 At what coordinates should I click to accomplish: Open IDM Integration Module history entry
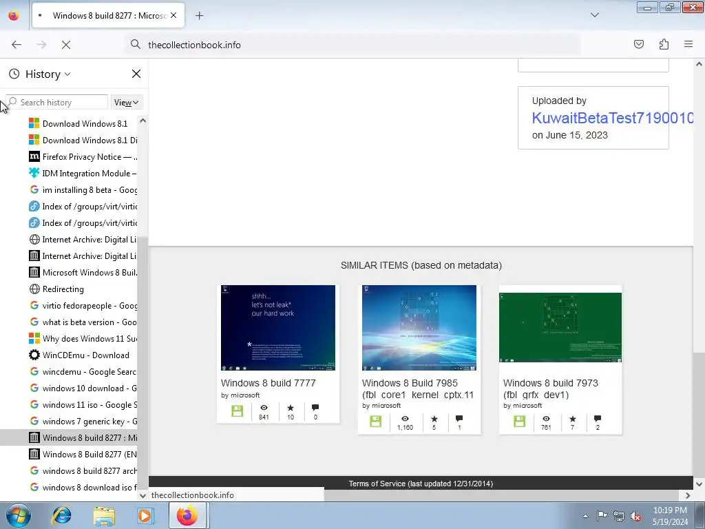tap(83, 174)
